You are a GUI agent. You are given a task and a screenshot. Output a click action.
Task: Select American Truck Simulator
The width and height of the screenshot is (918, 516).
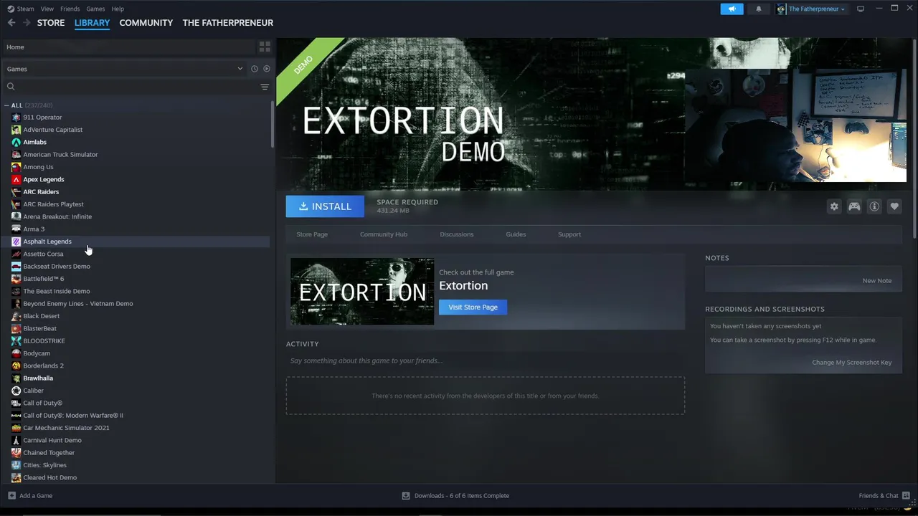click(x=135, y=155)
